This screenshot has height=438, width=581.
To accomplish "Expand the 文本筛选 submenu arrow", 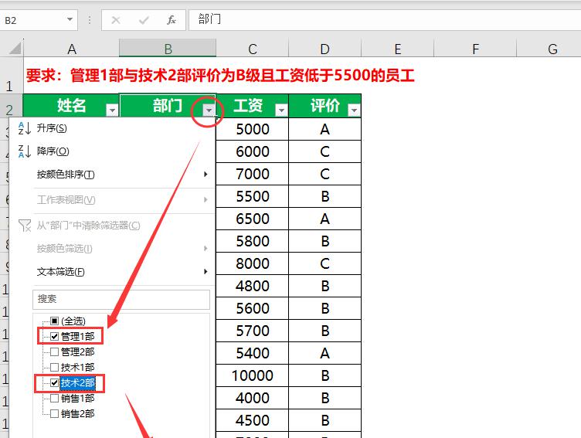I will pyautogui.click(x=206, y=272).
